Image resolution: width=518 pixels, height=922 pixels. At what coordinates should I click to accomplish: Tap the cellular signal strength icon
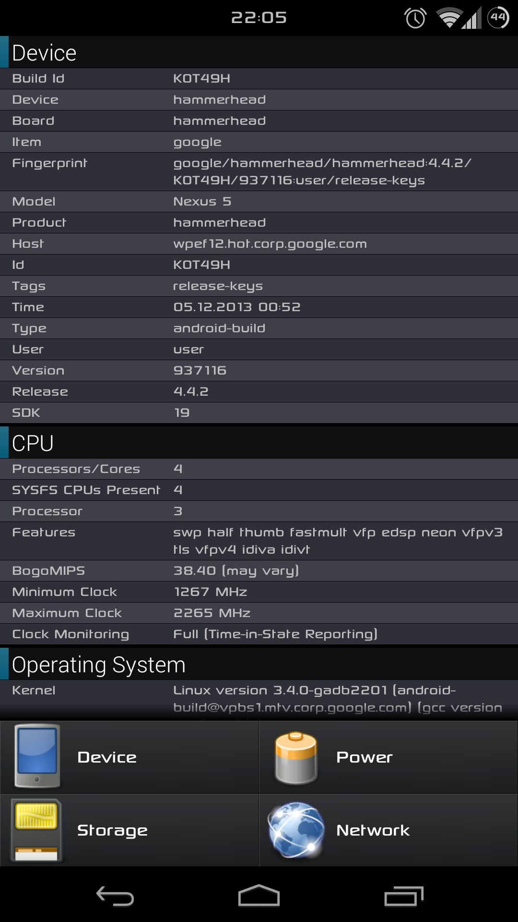[472, 18]
